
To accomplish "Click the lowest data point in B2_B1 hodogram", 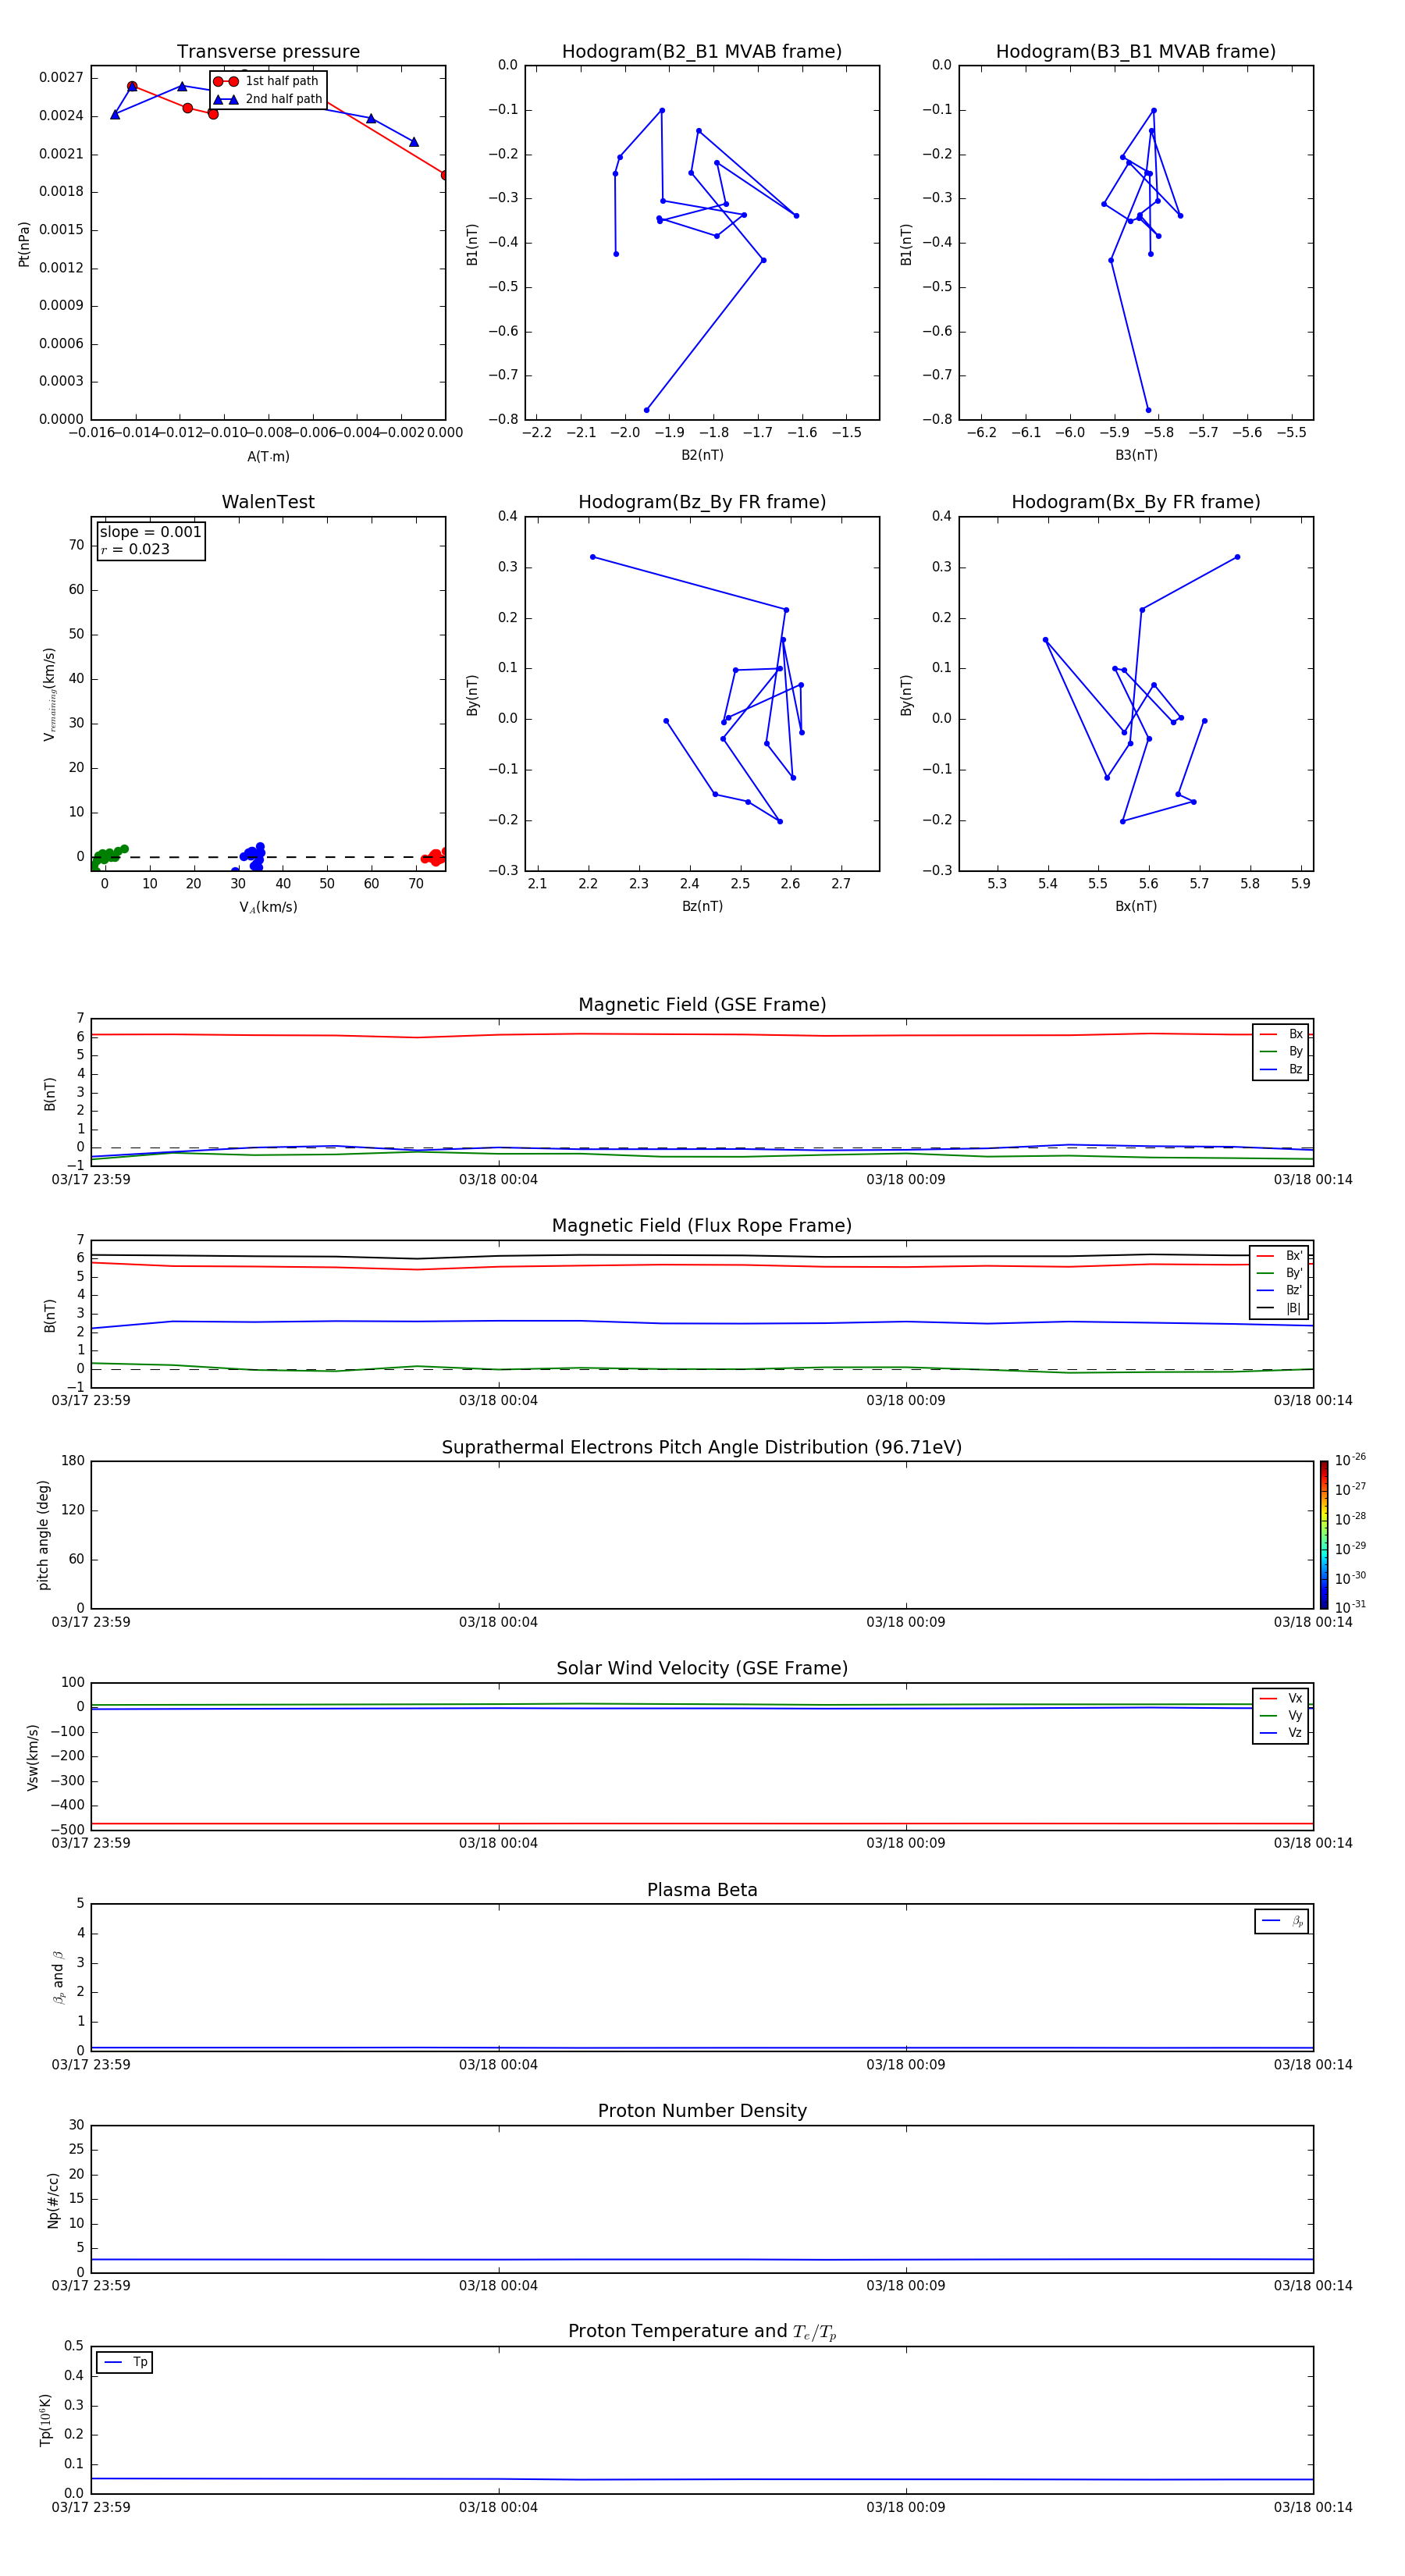I will coord(646,410).
